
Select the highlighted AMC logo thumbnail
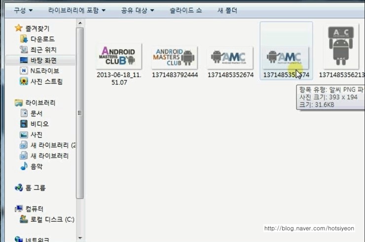(x=286, y=58)
